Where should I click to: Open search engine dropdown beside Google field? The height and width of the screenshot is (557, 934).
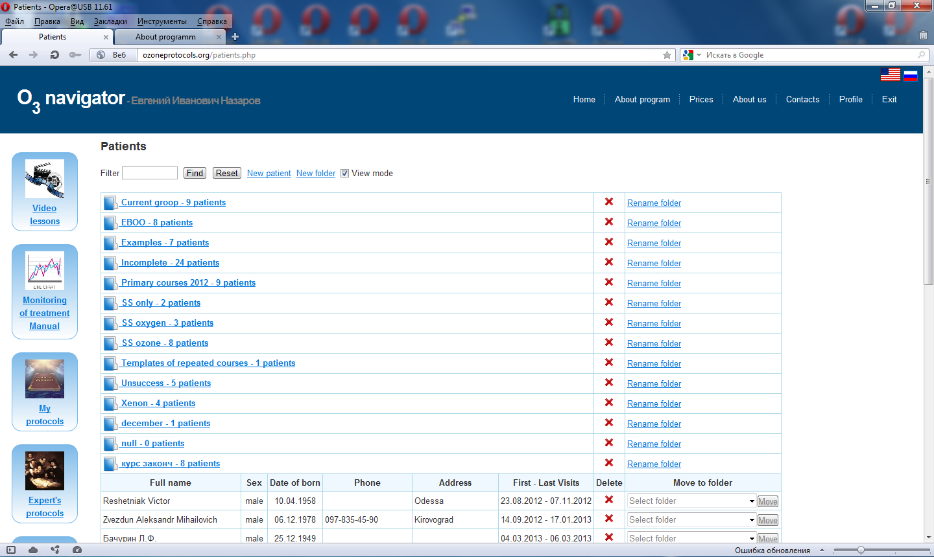click(691, 55)
